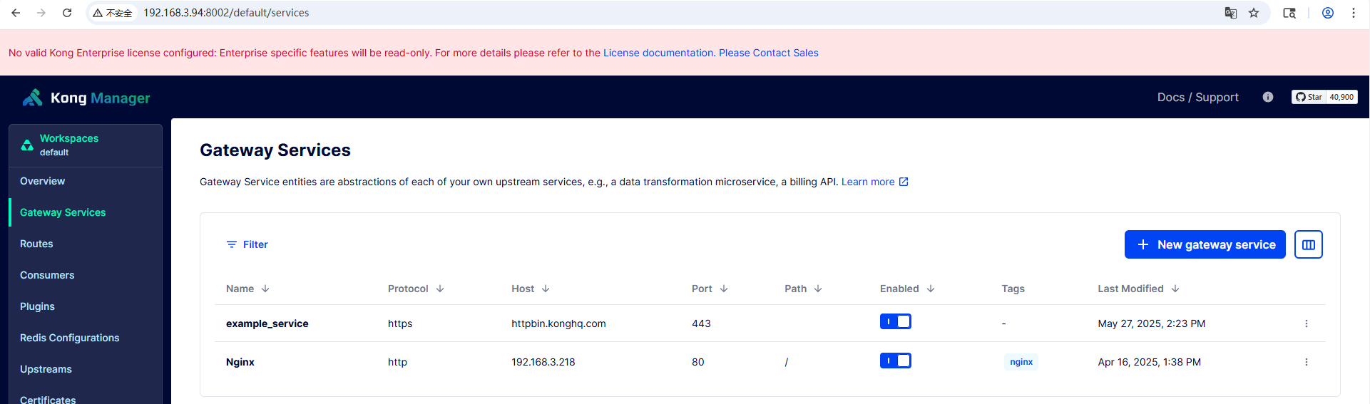Open the actions menu for example_service row
The width and height of the screenshot is (1370, 404).
[x=1307, y=323]
